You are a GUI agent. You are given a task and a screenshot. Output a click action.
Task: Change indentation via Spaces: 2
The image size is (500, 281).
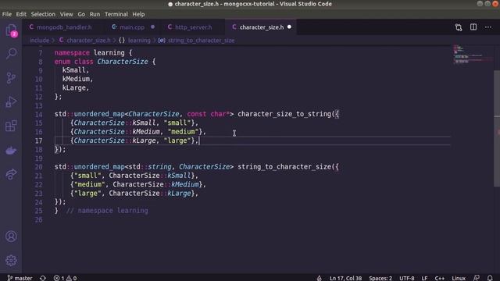click(380, 278)
